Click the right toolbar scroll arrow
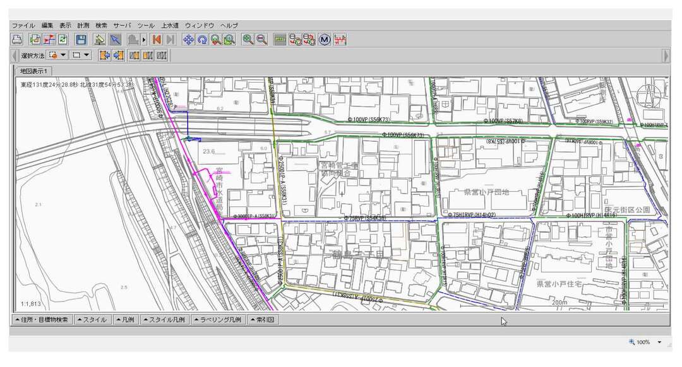 666,55
